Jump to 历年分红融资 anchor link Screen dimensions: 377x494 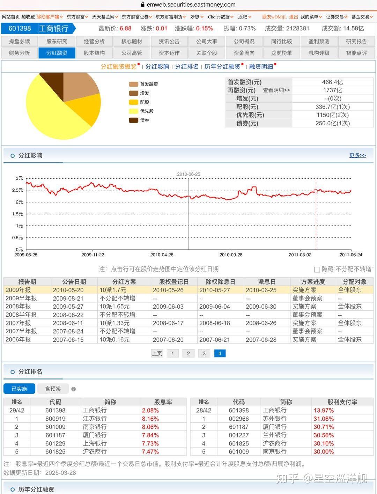(x=222, y=67)
